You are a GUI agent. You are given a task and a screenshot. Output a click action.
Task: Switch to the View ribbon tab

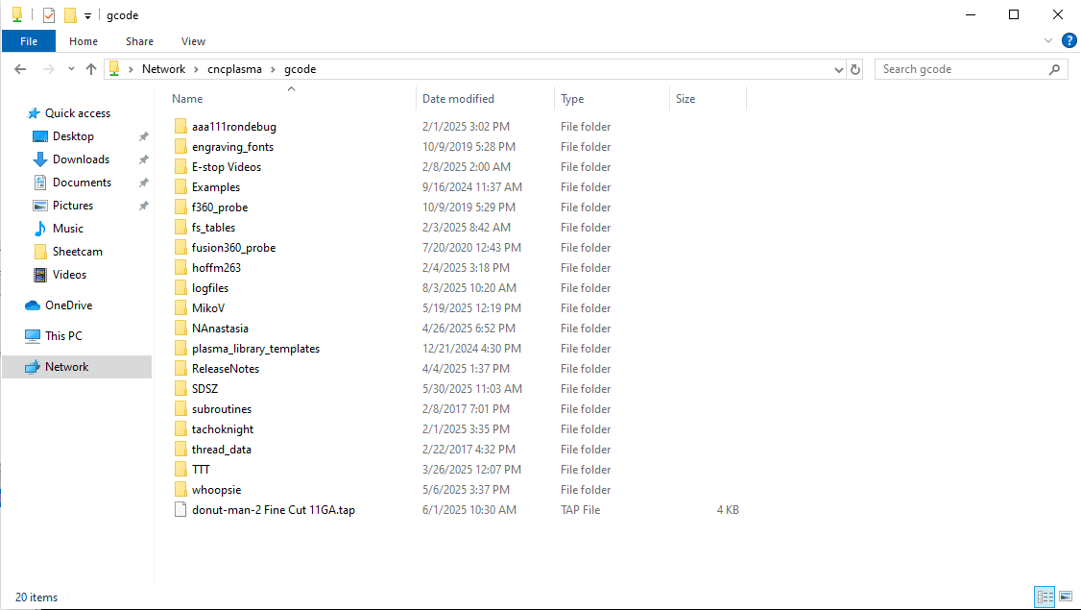(193, 41)
